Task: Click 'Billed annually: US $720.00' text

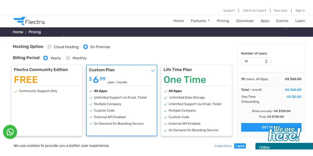Action: (x=271, y=111)
